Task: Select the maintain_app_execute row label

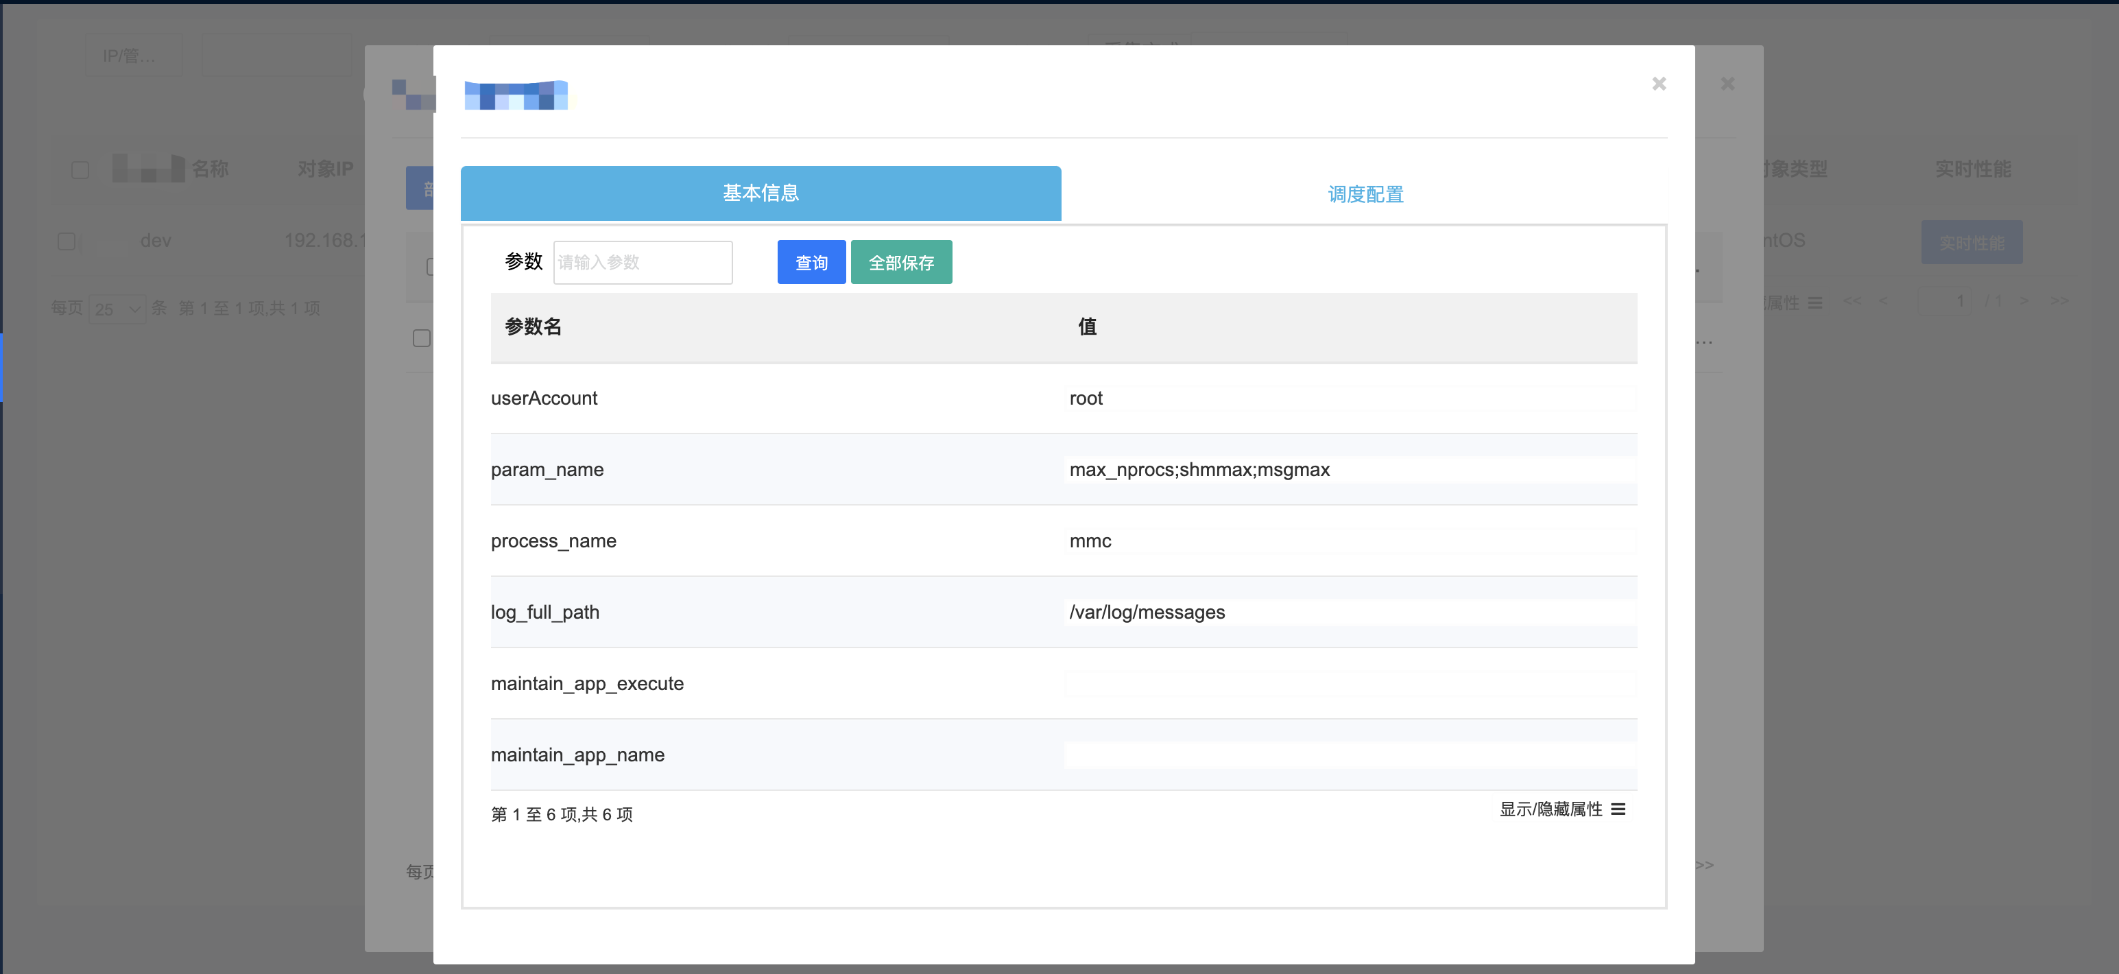Action: [587, 684]
